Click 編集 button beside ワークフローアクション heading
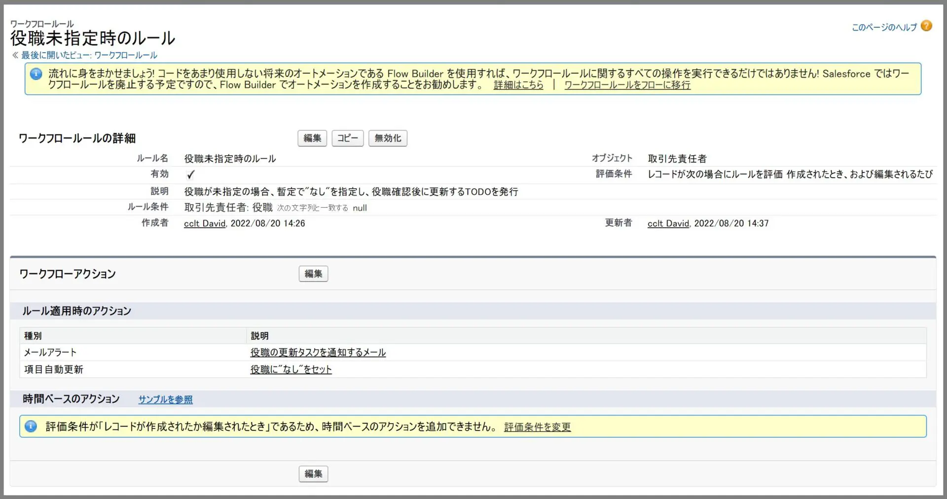This screenshot has height=499, width=947. (313, 274)
